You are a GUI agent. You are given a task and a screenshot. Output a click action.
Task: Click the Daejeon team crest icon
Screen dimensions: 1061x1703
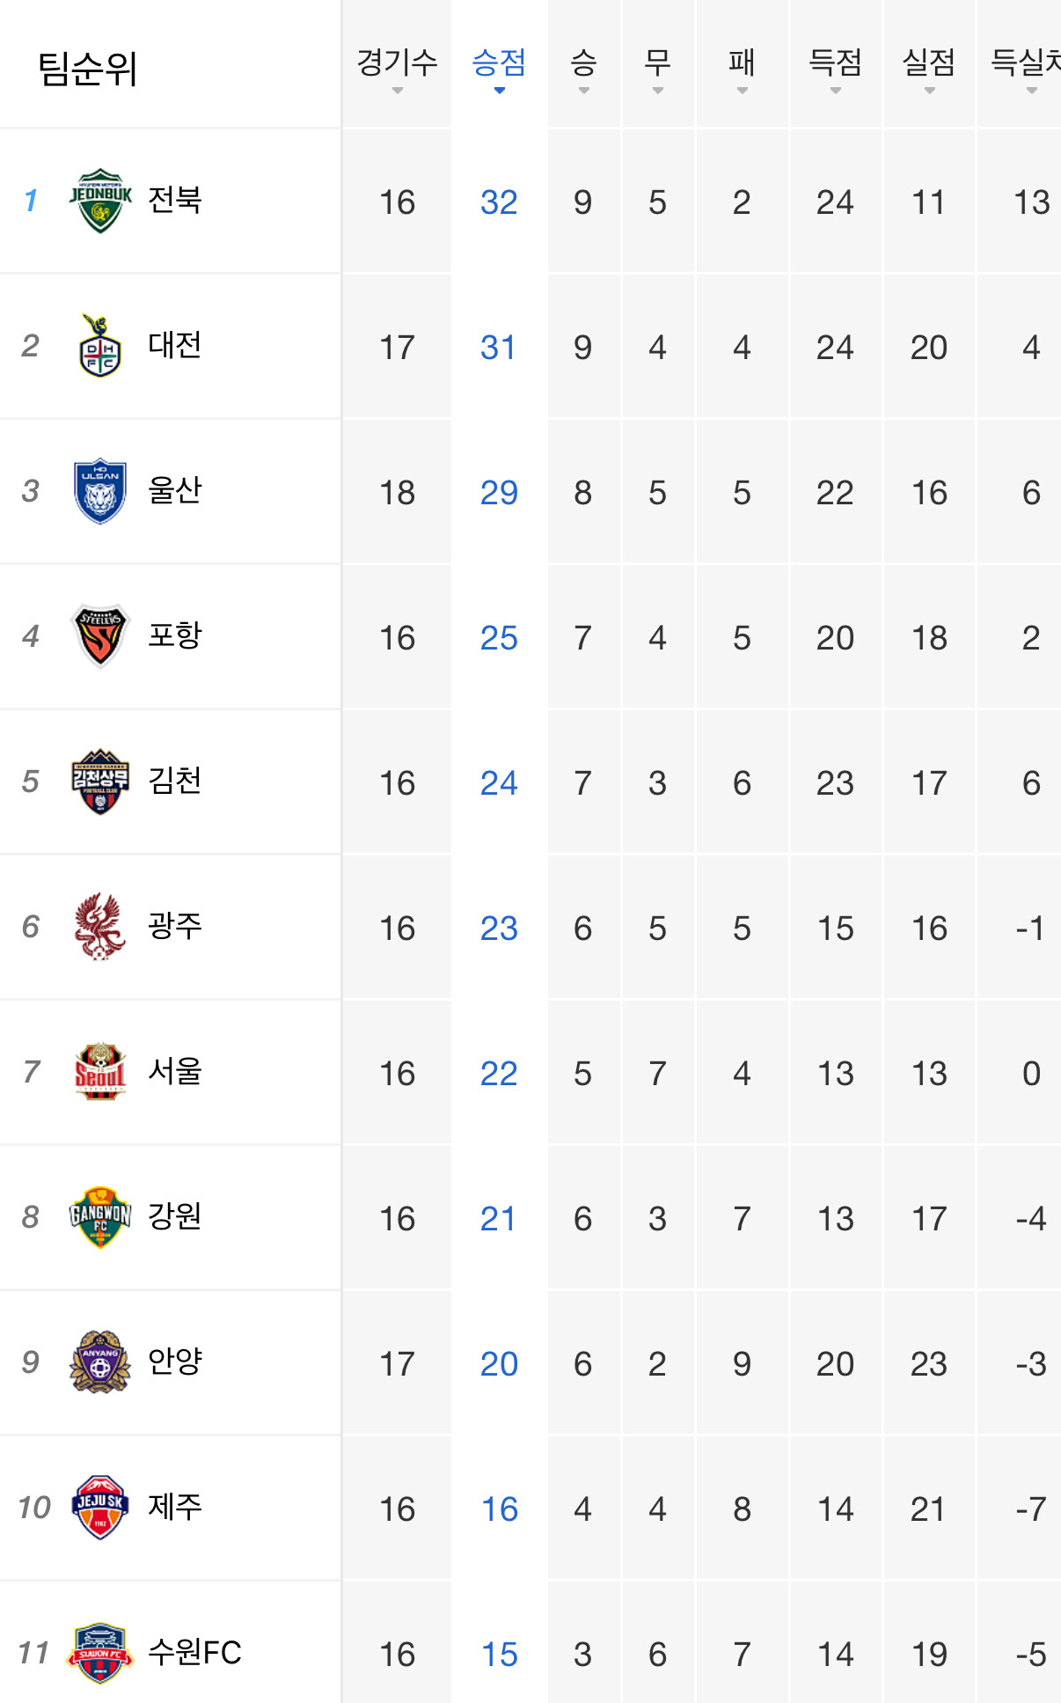[x=100, y=346]
